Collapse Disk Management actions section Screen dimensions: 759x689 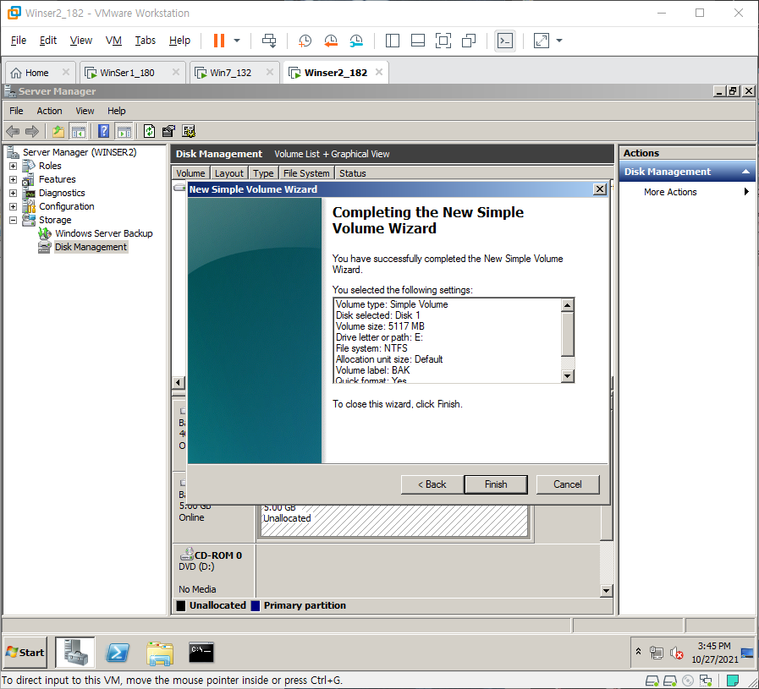[x=745, y=172]
